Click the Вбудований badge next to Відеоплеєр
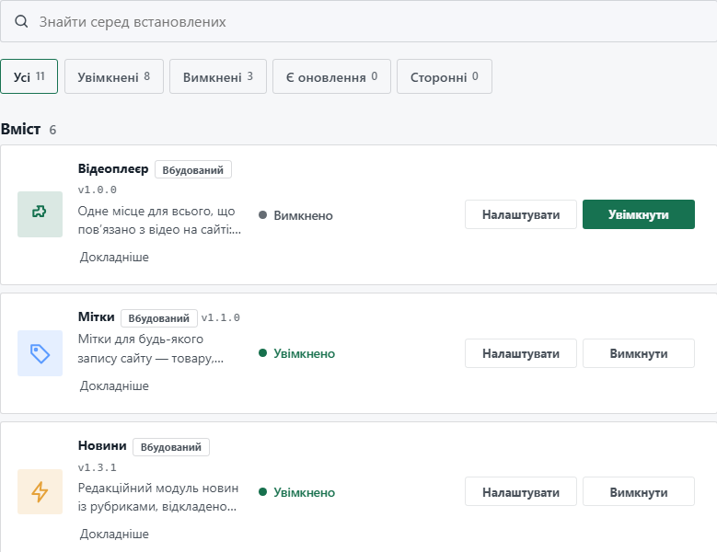This screenshot has width=717, height=552. pyautogui.click(x=193, y=169)
